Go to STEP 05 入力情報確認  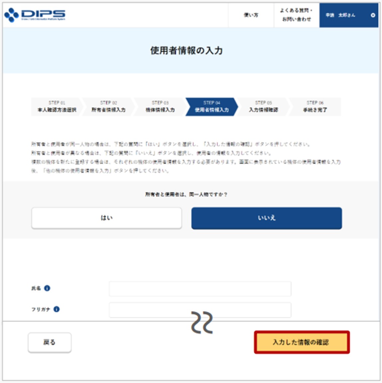263,107
